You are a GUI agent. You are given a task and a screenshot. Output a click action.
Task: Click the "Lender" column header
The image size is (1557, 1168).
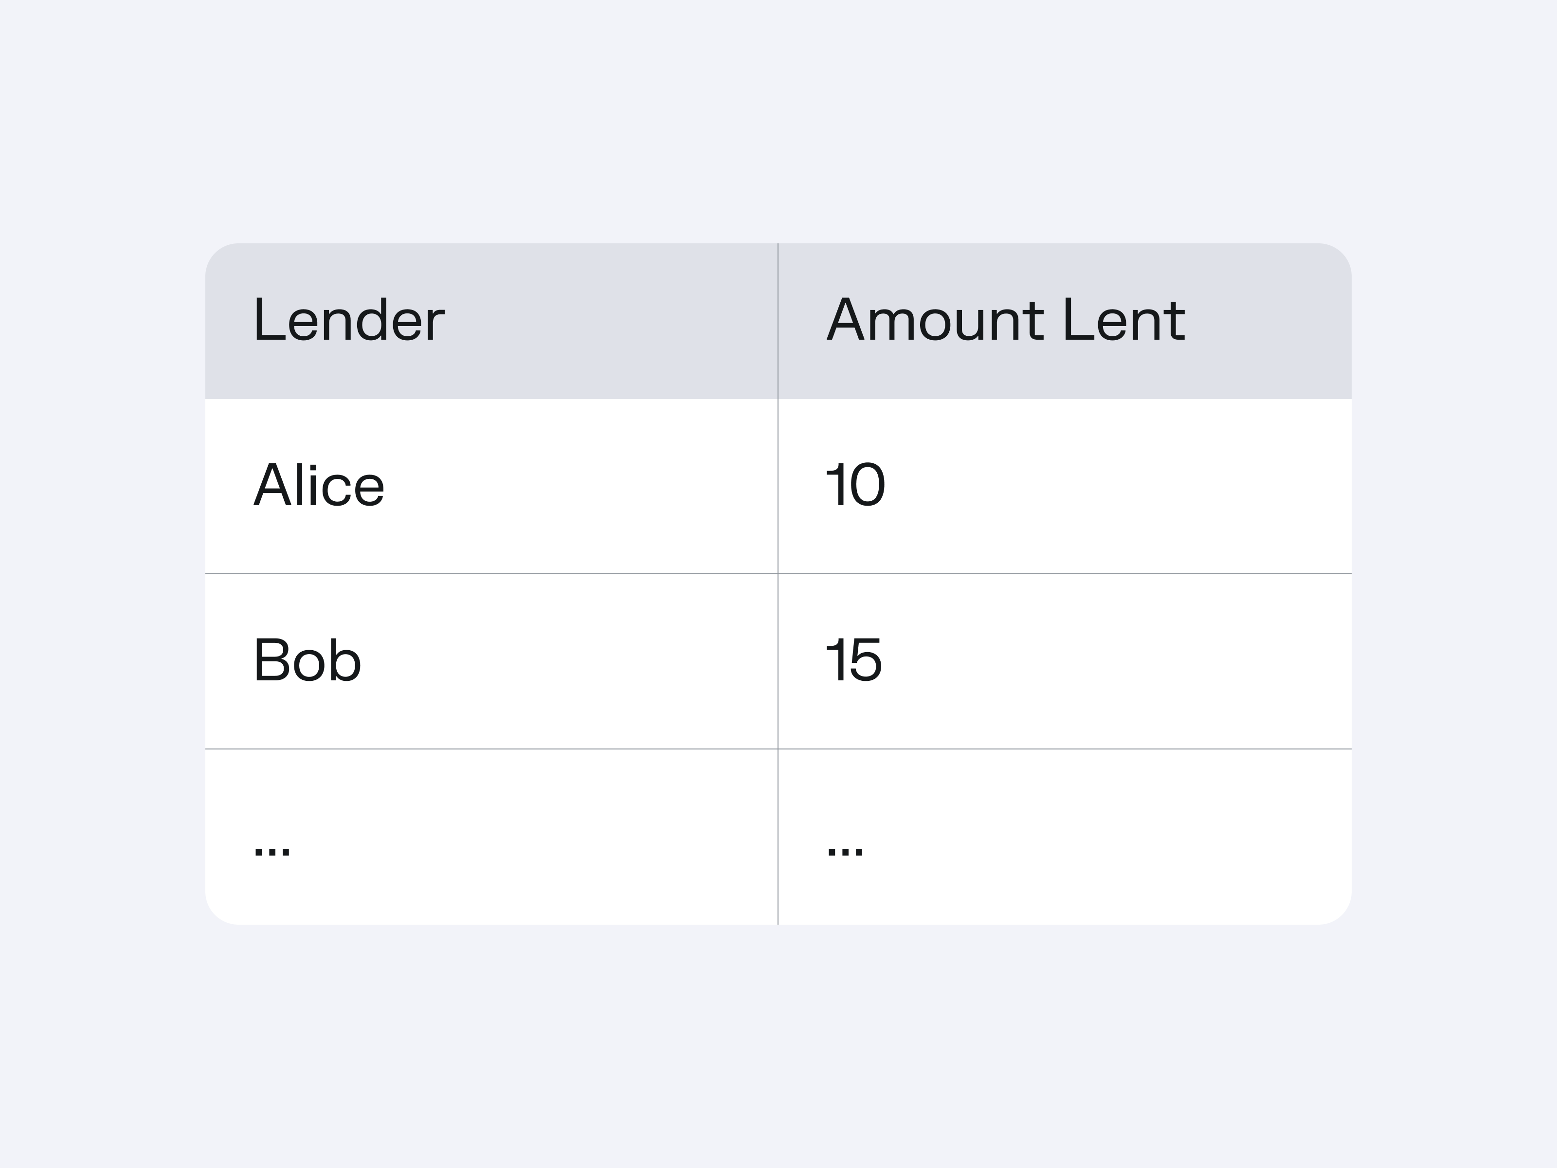348,320
